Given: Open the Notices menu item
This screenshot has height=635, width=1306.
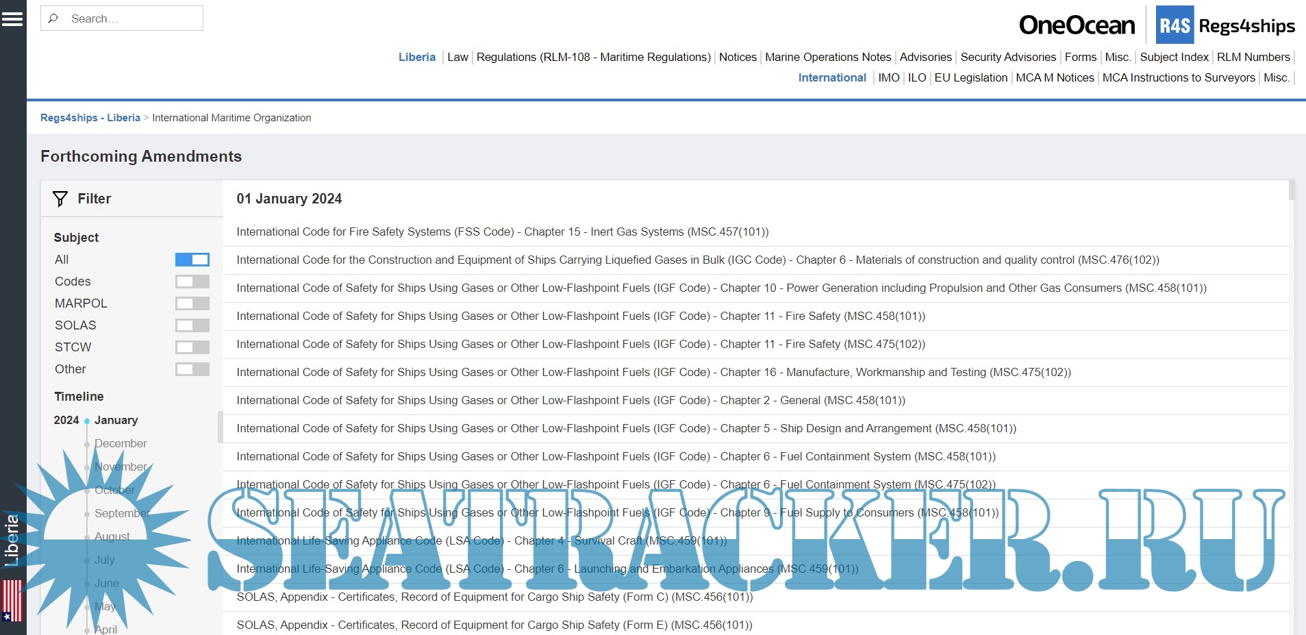Looking at the screenshot, I should point(738,58).
